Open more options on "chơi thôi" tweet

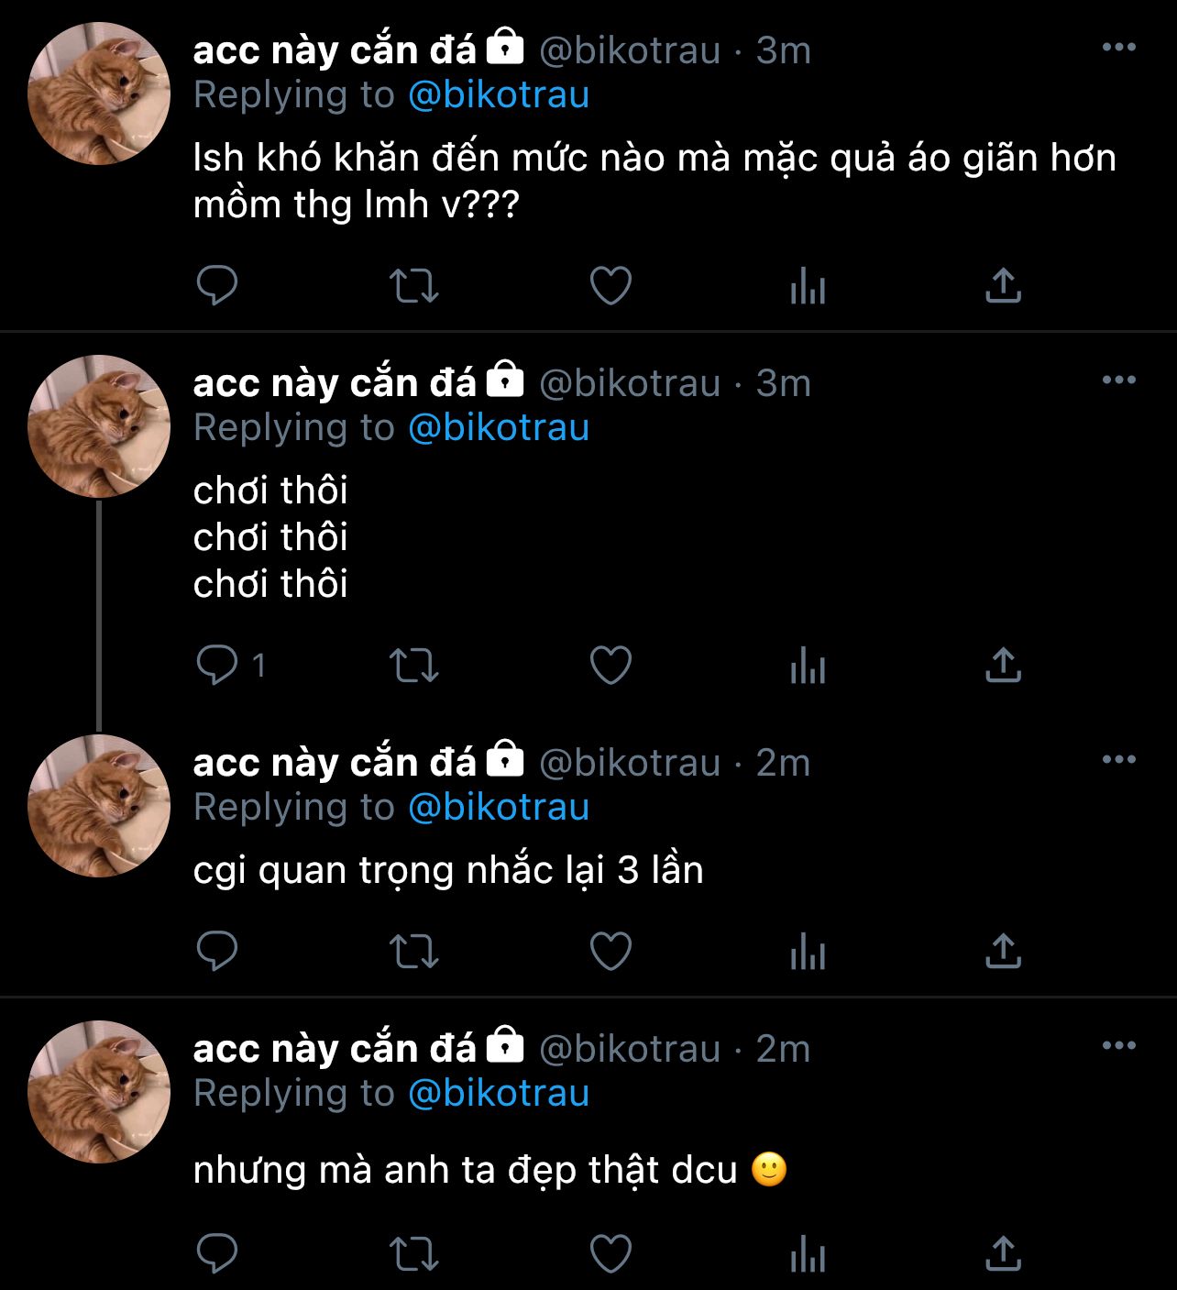click(x=1118, y=380)
